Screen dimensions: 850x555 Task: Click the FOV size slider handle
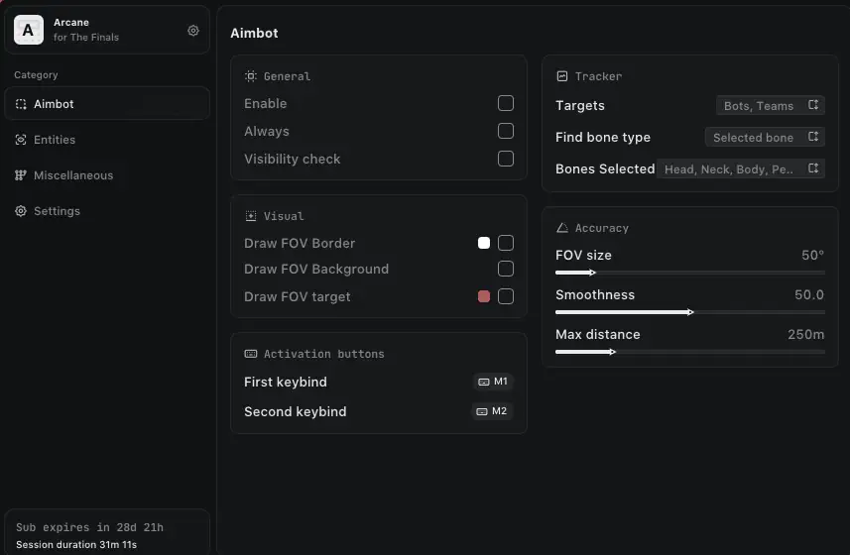(592, 273)
